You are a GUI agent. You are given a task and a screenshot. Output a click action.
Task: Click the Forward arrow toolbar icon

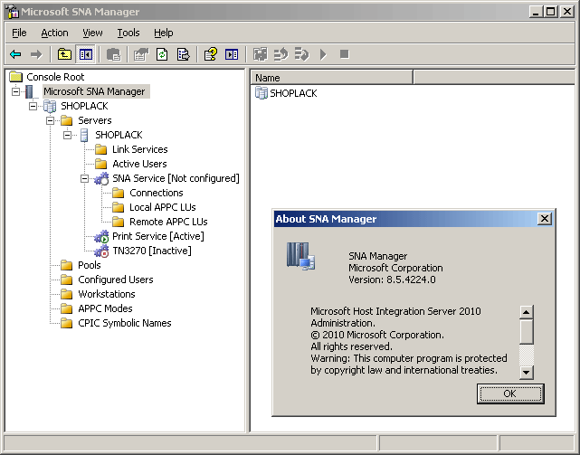[x=36, y=55]
